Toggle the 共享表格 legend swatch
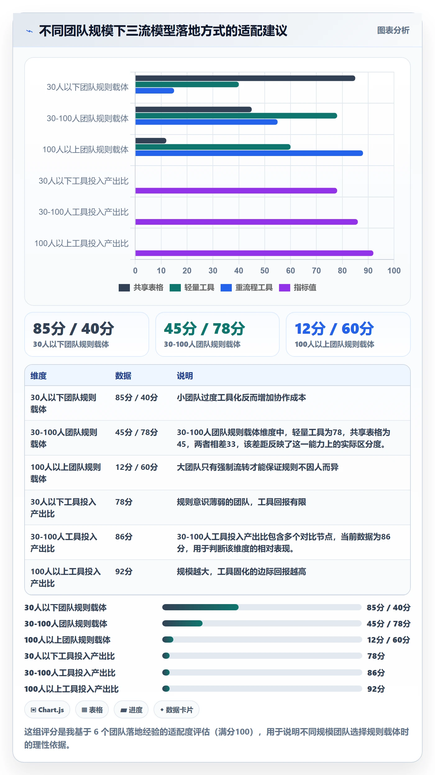This screenshot has width=435, height=775. pyautogui.click(x=124, y=288)
